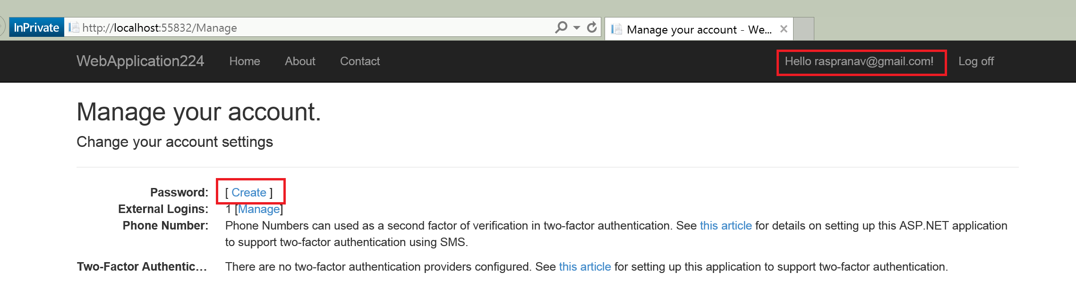Click the page icon in the address bar
This screenshot has width=1076, height=290.
click(73, 27)
